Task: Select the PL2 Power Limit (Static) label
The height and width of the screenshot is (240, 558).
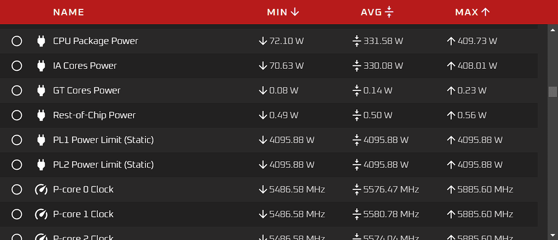Action: click(103, 165)
